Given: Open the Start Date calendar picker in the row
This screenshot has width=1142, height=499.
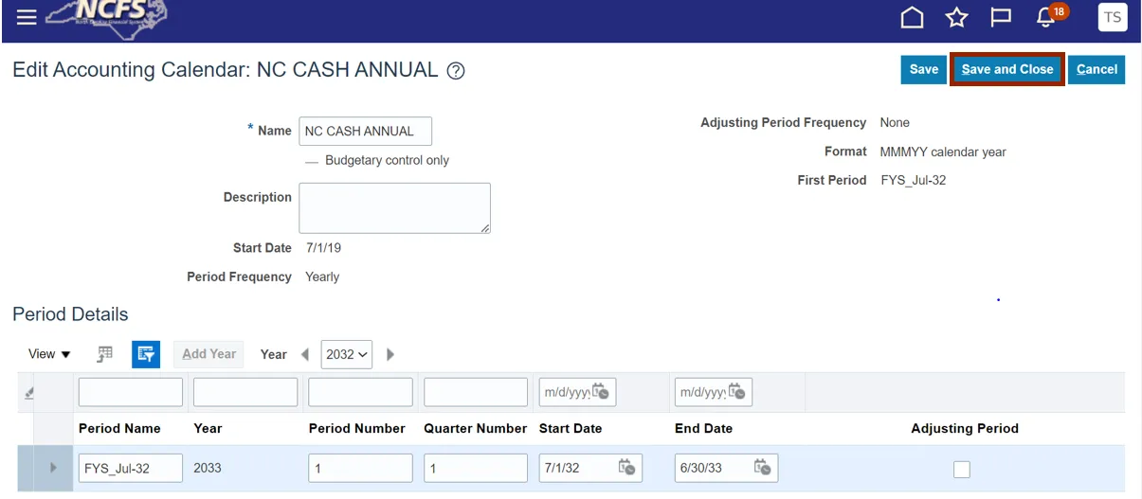Looking at the screenshot, I should [626, 467].
